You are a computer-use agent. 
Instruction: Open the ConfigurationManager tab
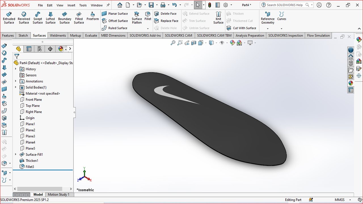39,49
